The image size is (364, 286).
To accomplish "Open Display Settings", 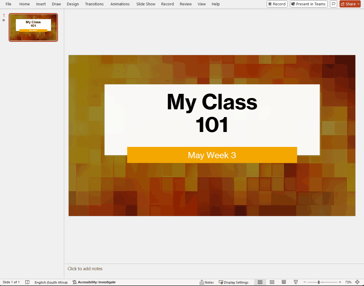I will coord(234,282).
